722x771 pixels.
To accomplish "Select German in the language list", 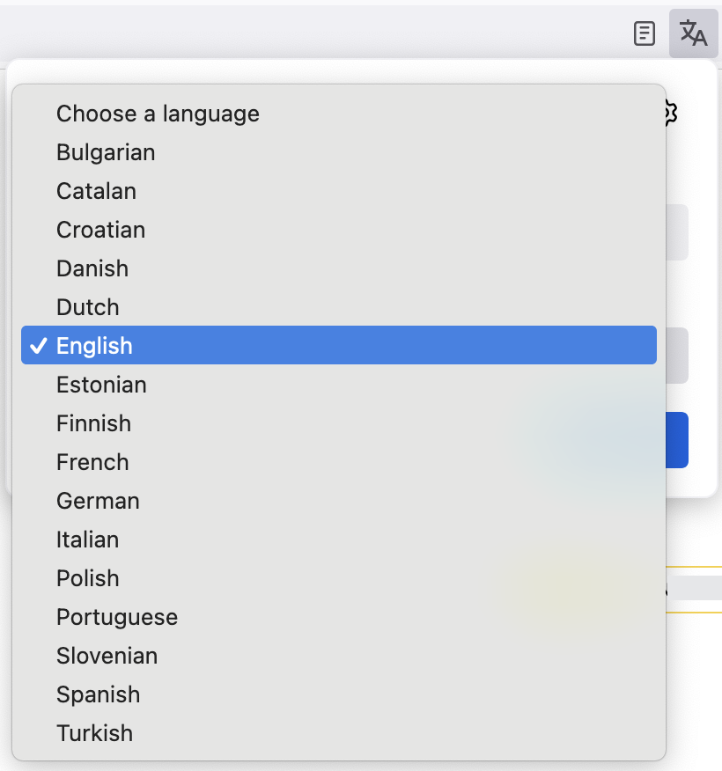I will 98,500.
